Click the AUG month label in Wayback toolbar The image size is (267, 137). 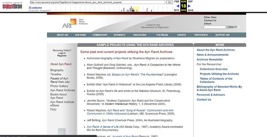tap(183, 1)
